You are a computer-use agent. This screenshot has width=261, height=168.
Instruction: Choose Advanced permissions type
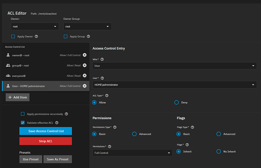[134, 134]
